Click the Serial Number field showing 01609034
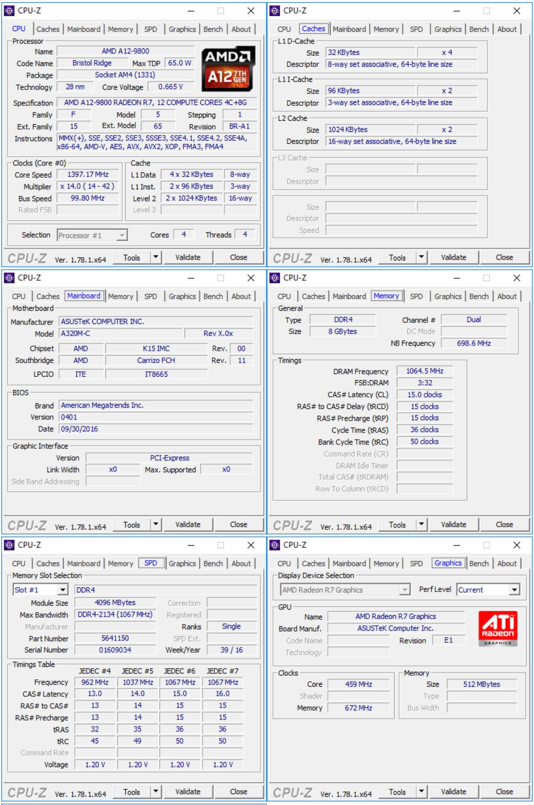This screenshot has width=534, height=805. pos(115,650)
